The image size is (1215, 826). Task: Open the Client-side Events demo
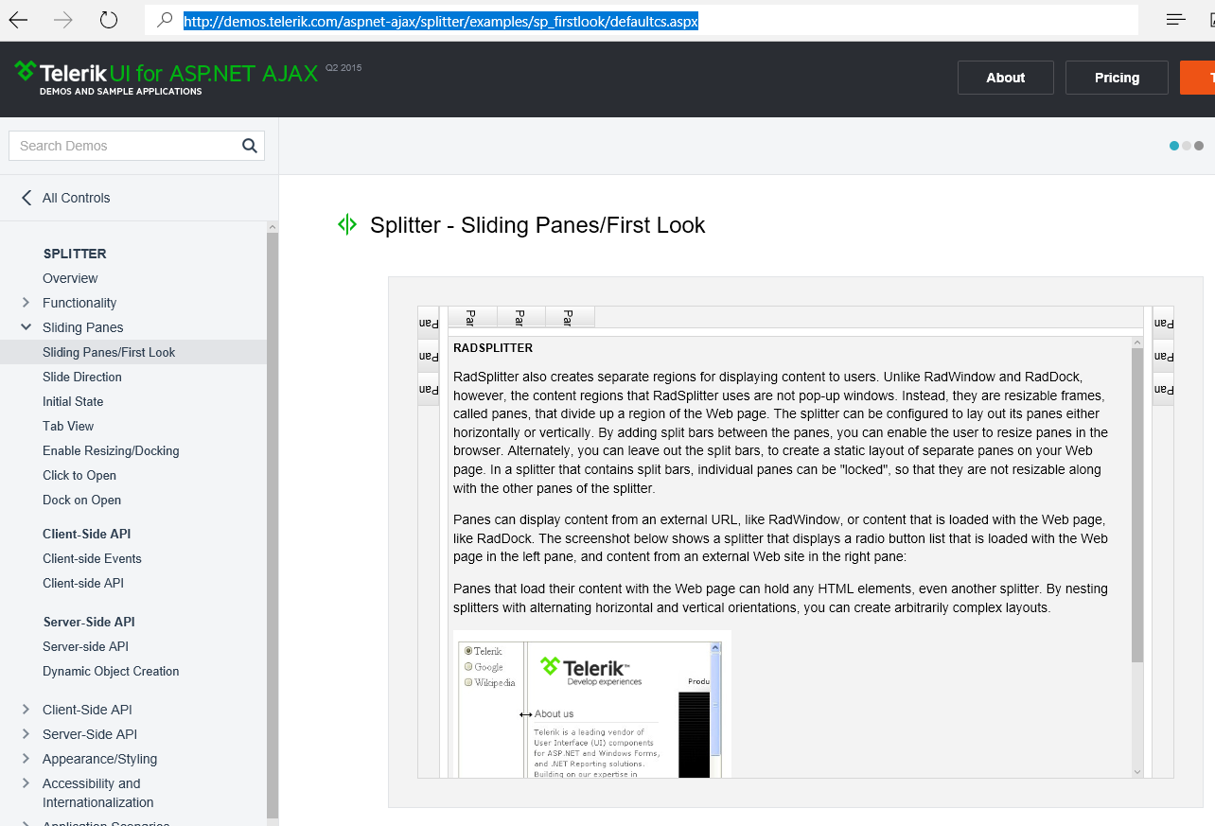pyautogui.click(x=92, y=558)
